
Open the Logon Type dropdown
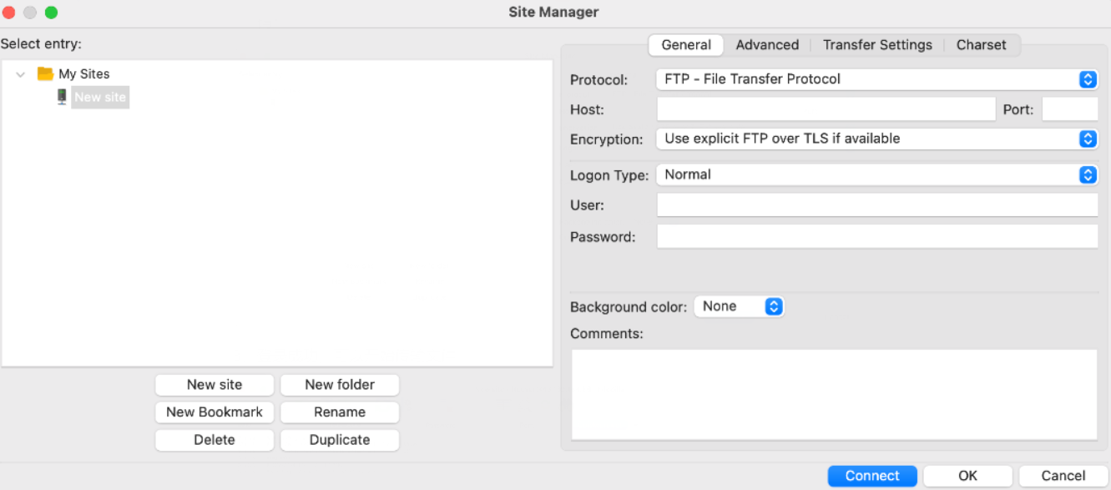tap(876, 174)
